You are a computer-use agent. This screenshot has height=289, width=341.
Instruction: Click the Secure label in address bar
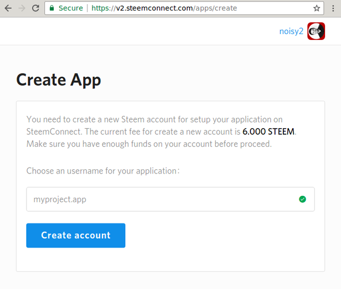tap(71, 9)
